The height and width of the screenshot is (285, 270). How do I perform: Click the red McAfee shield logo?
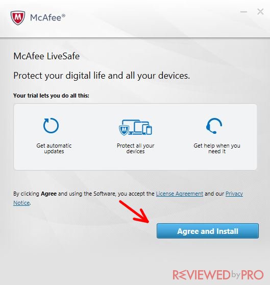[x=18, y=18]
